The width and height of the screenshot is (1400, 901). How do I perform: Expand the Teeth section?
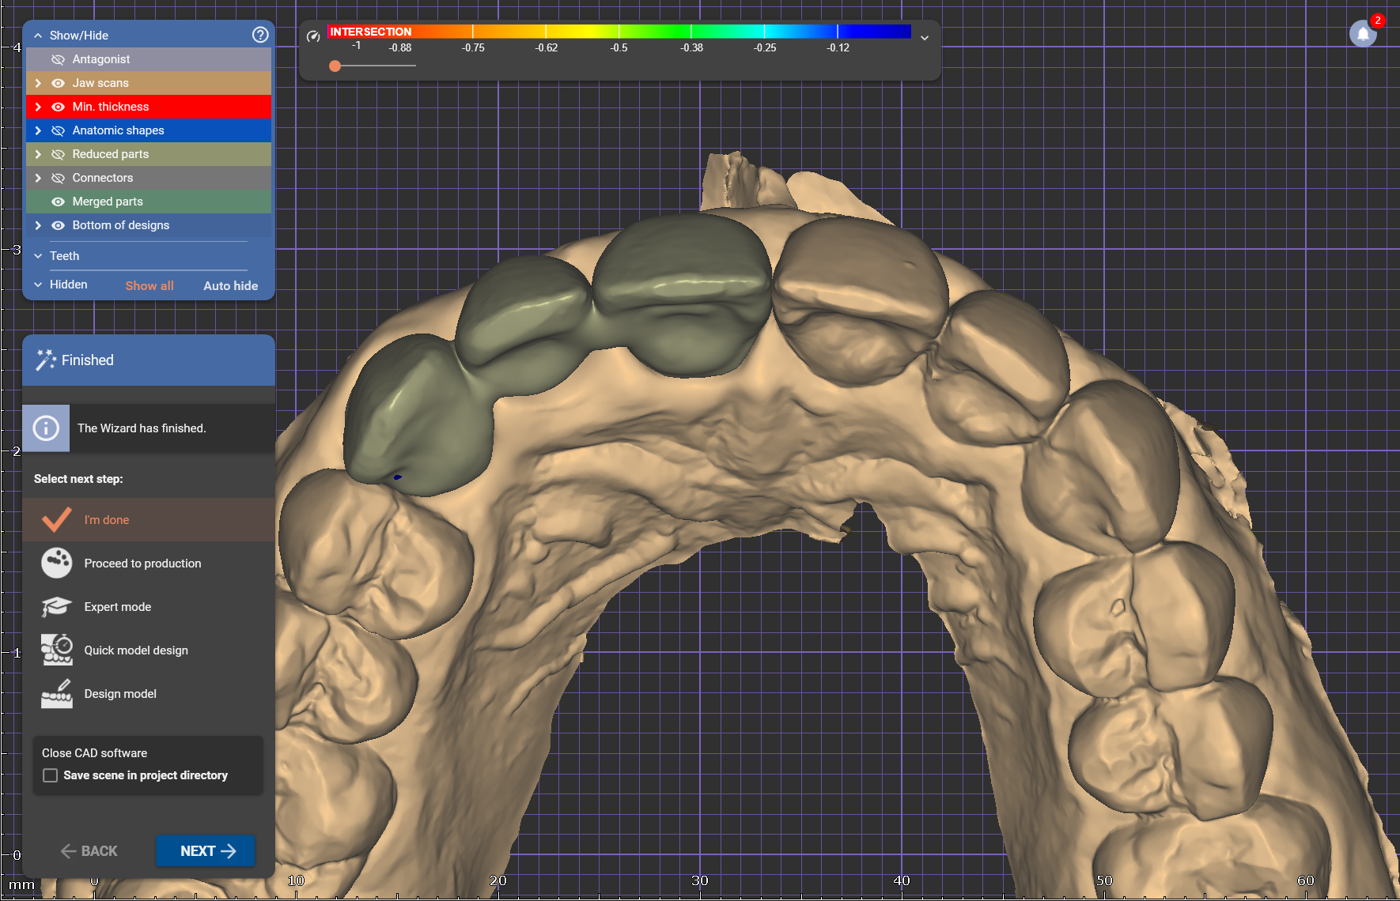(38, 256)
